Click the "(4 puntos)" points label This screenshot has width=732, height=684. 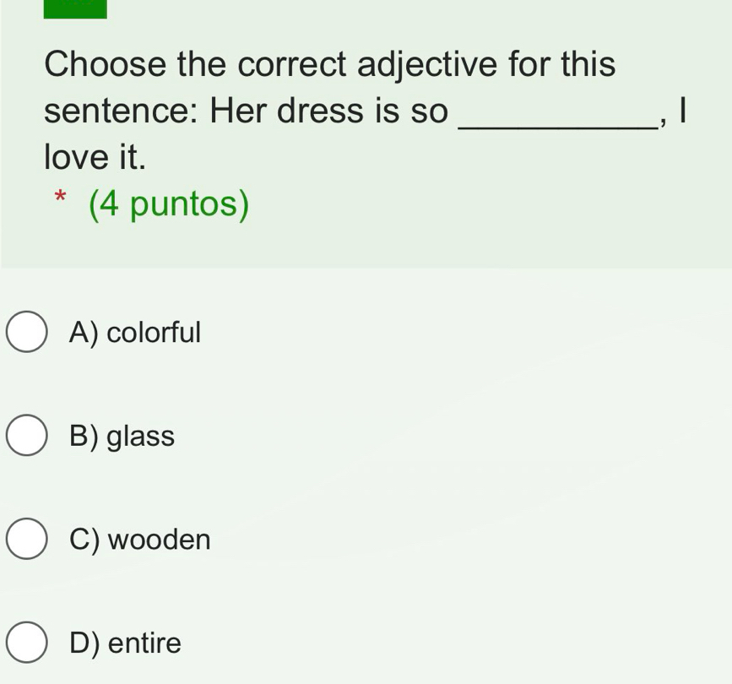tap(169, 204)
